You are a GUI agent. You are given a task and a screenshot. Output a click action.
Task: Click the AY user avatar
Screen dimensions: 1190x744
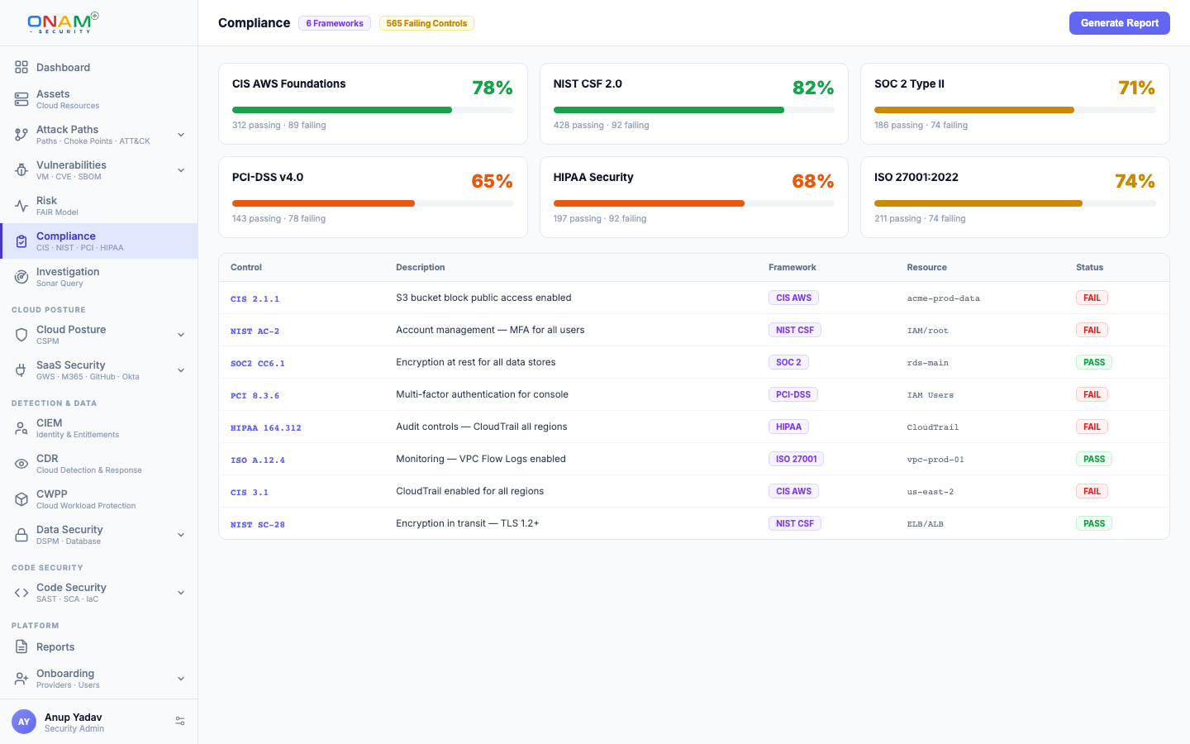[x=24, y=722]
